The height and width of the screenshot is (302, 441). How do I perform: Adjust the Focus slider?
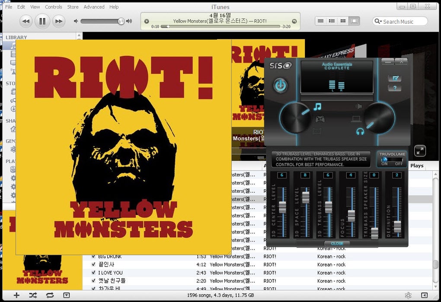click(x=351, y=216)
